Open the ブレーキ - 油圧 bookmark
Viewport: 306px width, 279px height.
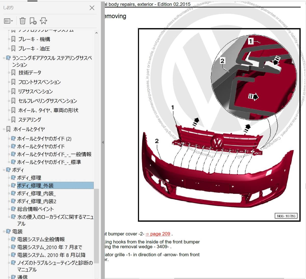(34, 49)
